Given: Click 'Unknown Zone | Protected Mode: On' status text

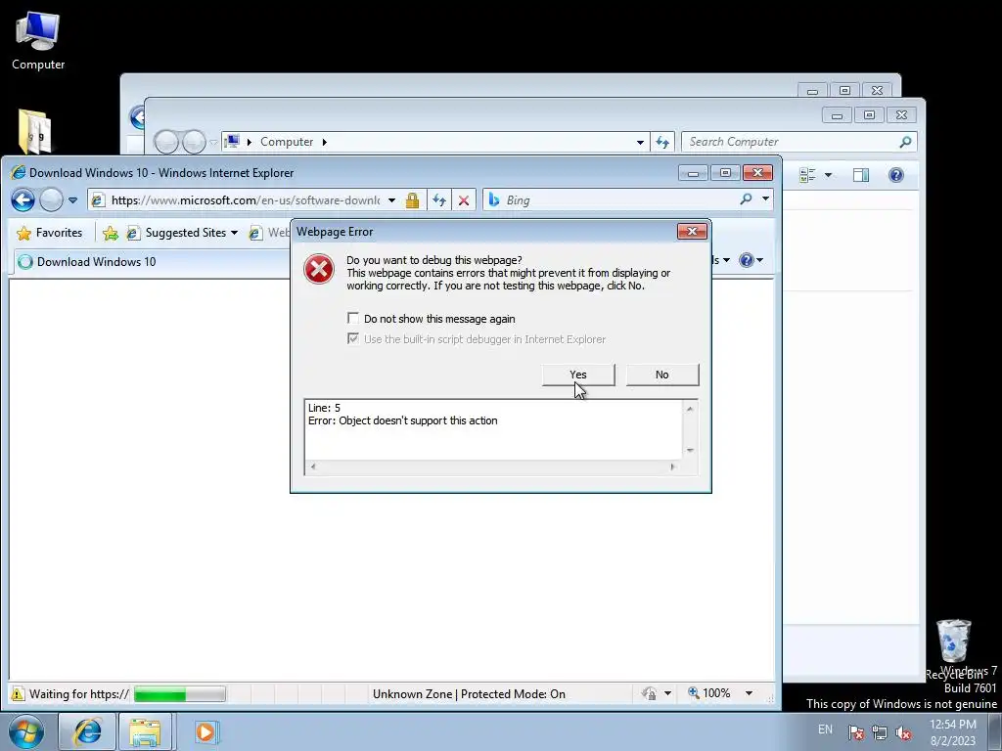Looking at the screenshot, I should (469, 694).
